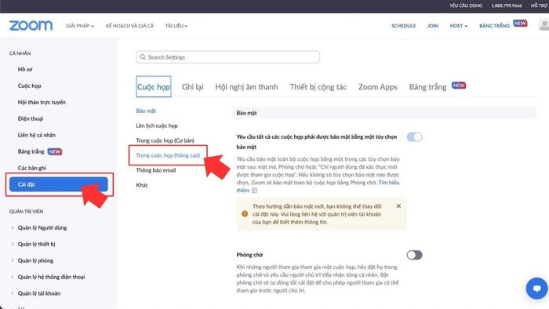Switch to the 'Thiết bị cộng tác' tab
549x309 pixels.
click(x=318, y=87)
